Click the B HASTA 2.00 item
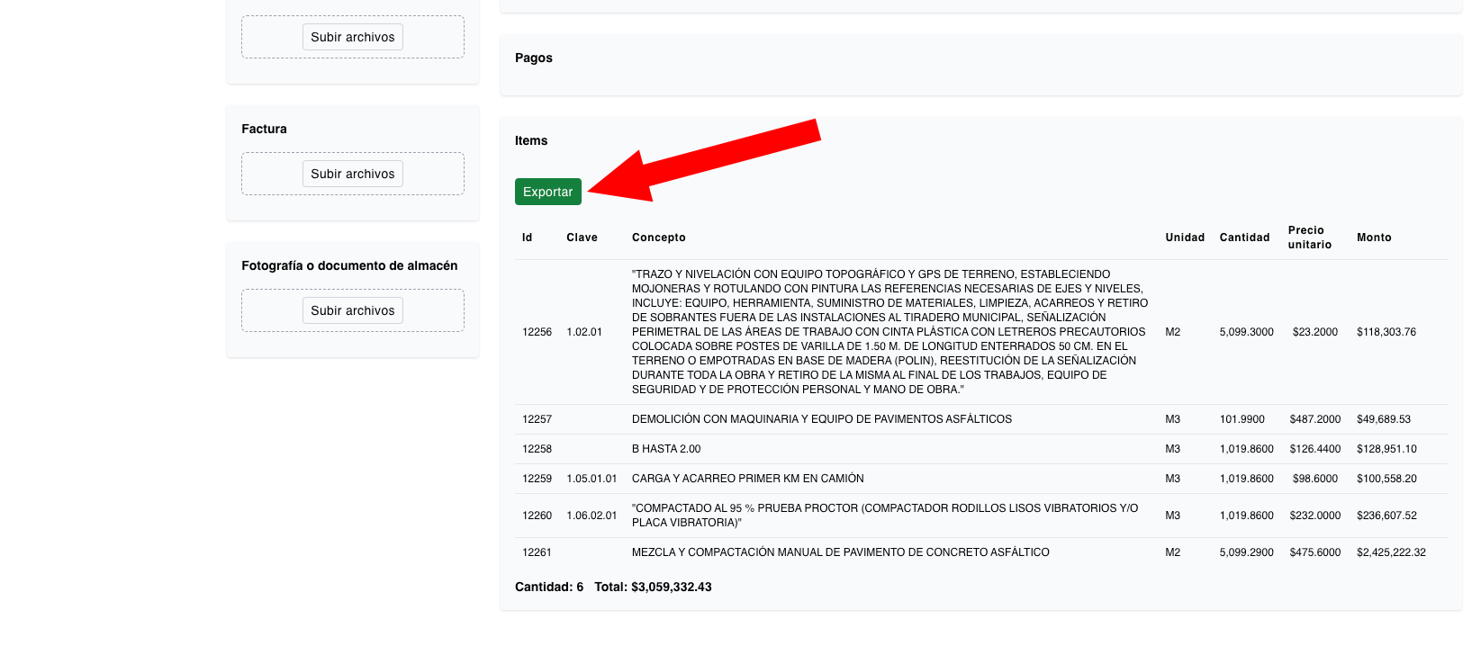This screenshot has height=646, width=1472. pos(666,449)
